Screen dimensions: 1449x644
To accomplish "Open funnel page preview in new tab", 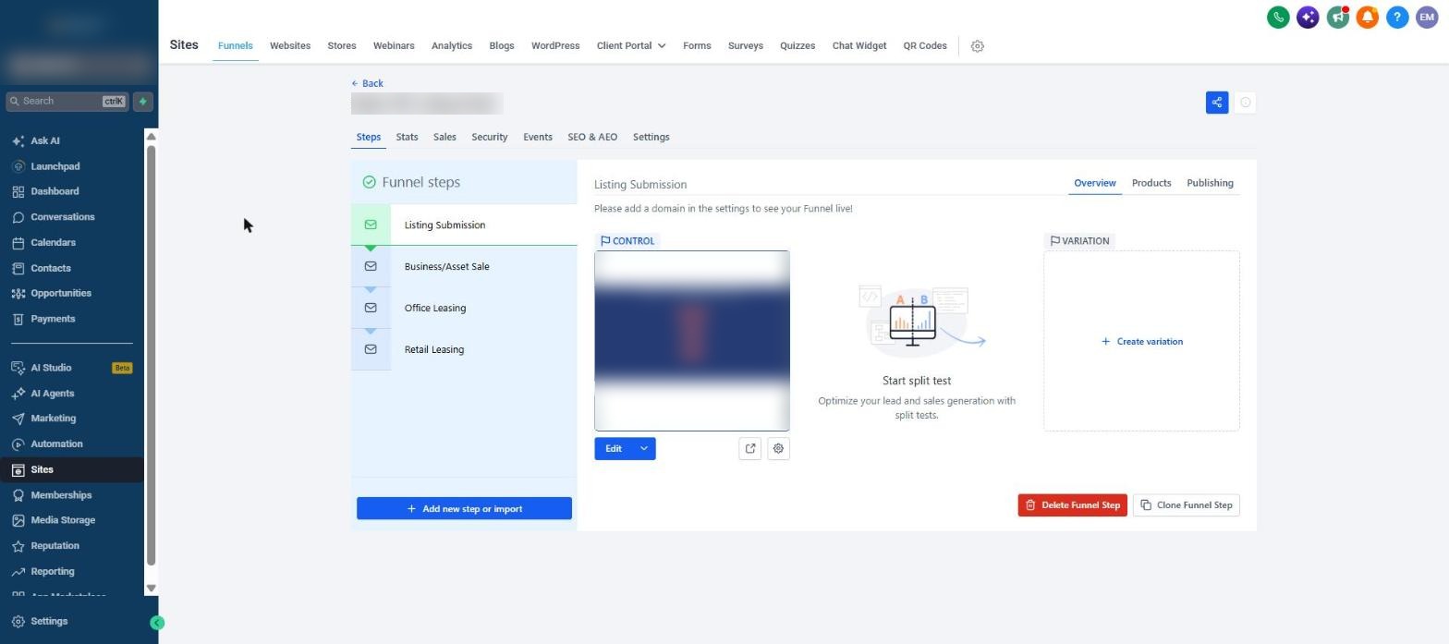I will tap(750, 449).
